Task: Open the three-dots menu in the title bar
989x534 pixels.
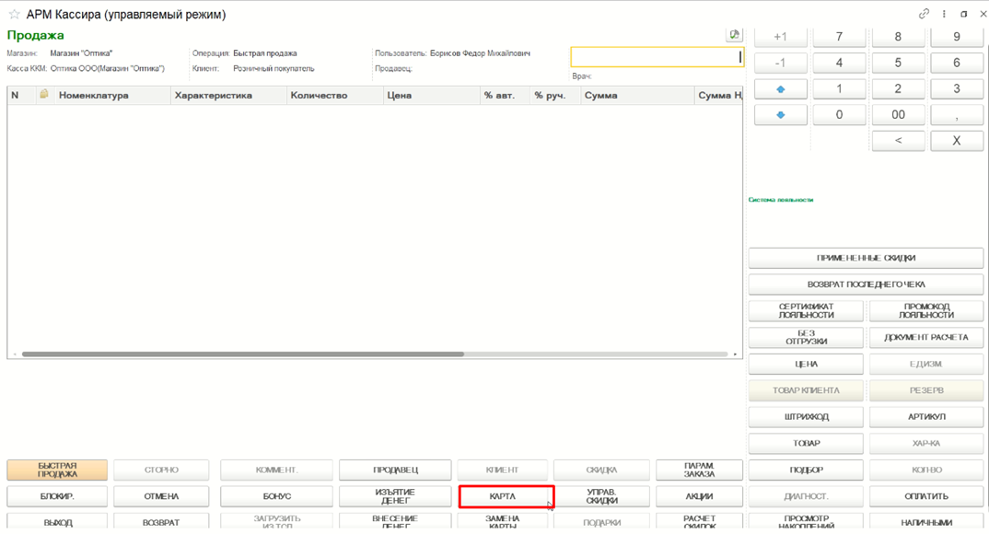Action: [x=944, y=13]
